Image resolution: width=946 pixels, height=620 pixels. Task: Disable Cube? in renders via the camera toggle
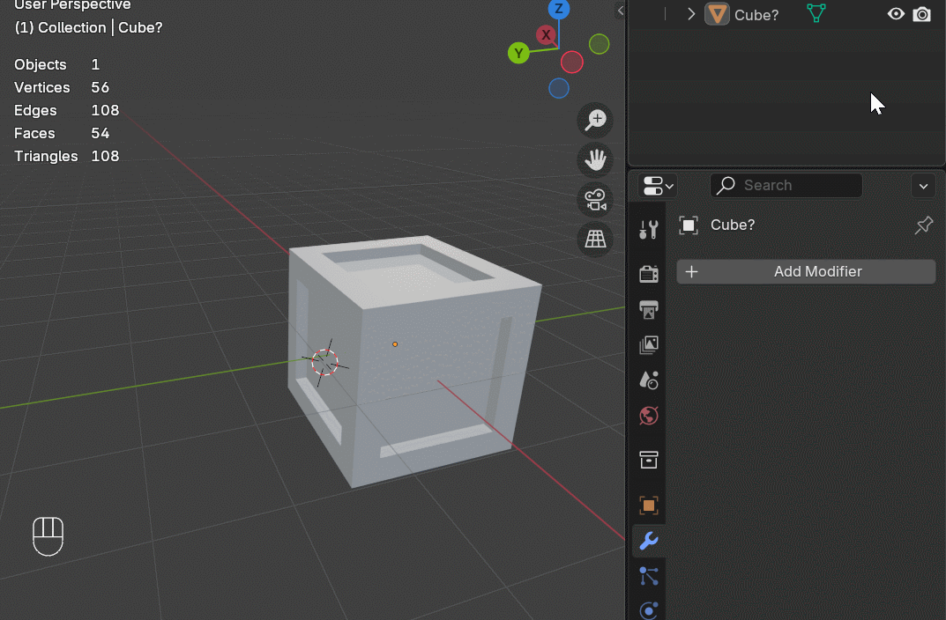922,14
